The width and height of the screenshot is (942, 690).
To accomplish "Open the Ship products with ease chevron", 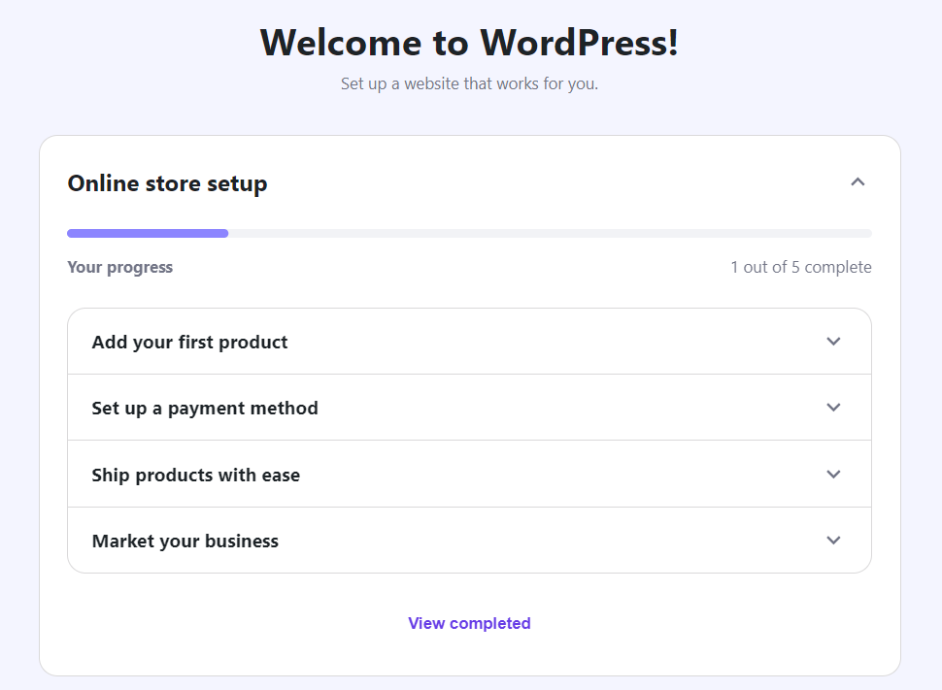I will click(832, 474).
